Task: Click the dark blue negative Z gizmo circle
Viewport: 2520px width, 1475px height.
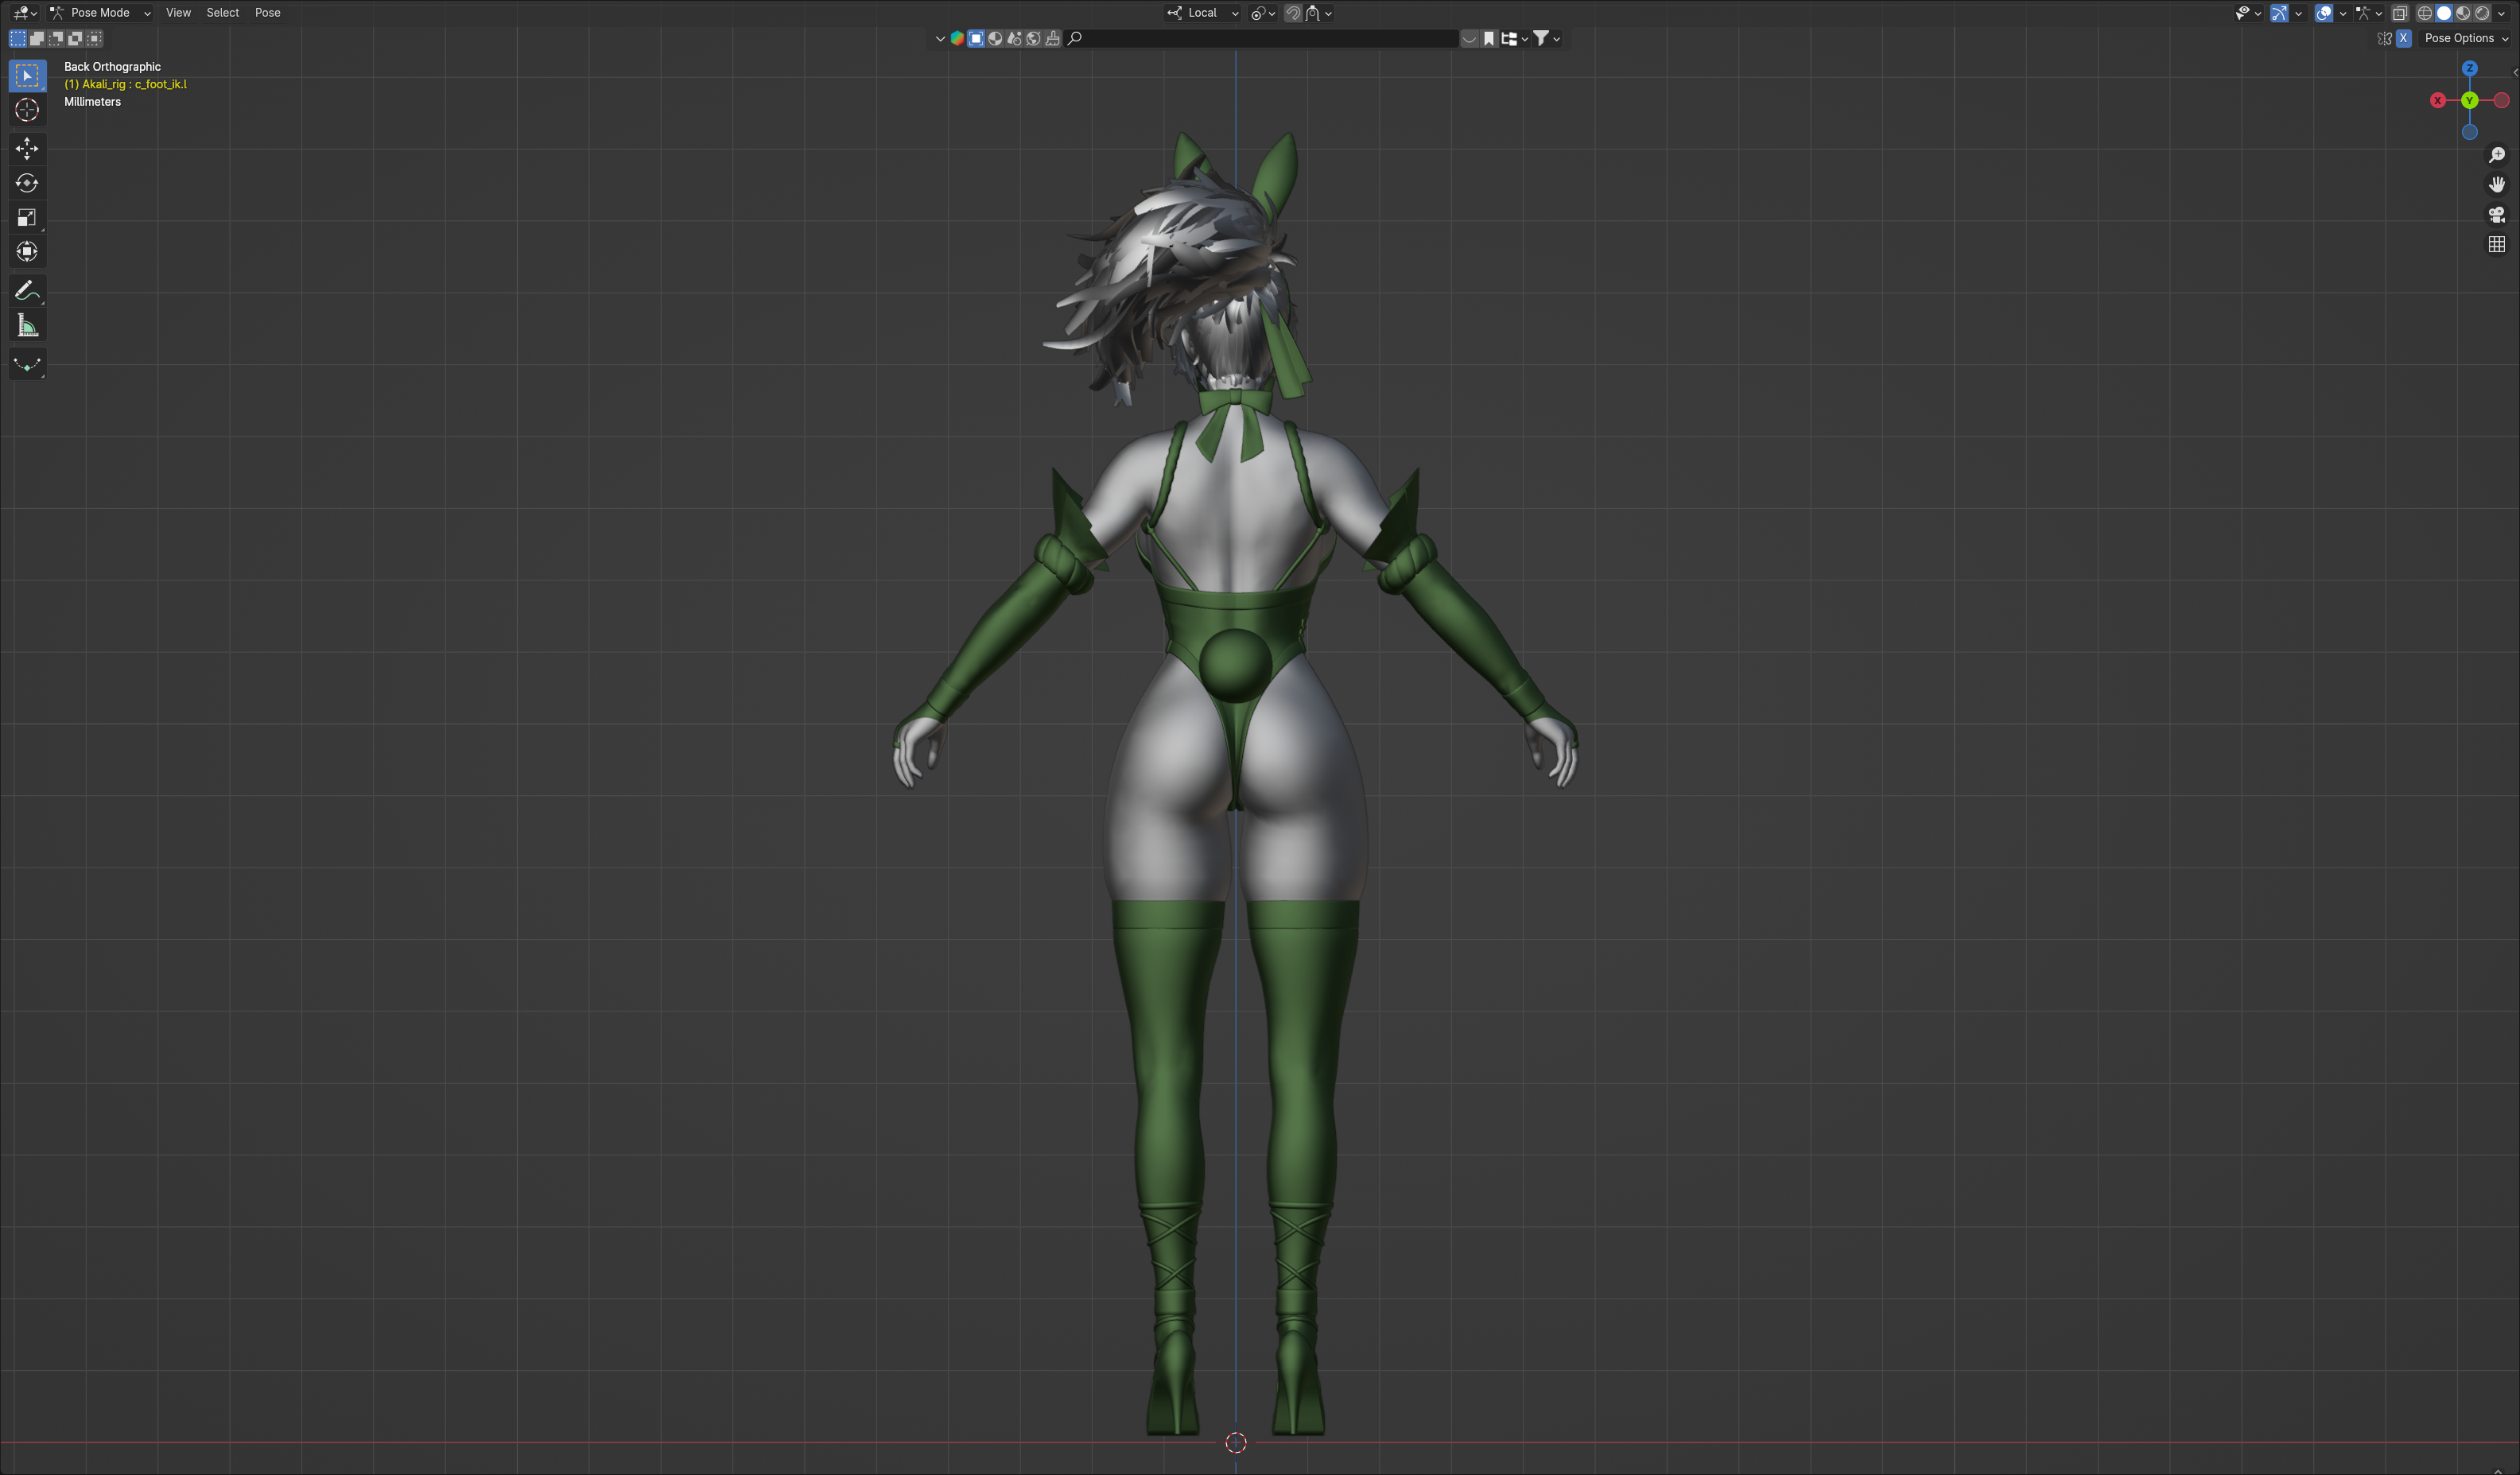Action: coord(2470,132)
